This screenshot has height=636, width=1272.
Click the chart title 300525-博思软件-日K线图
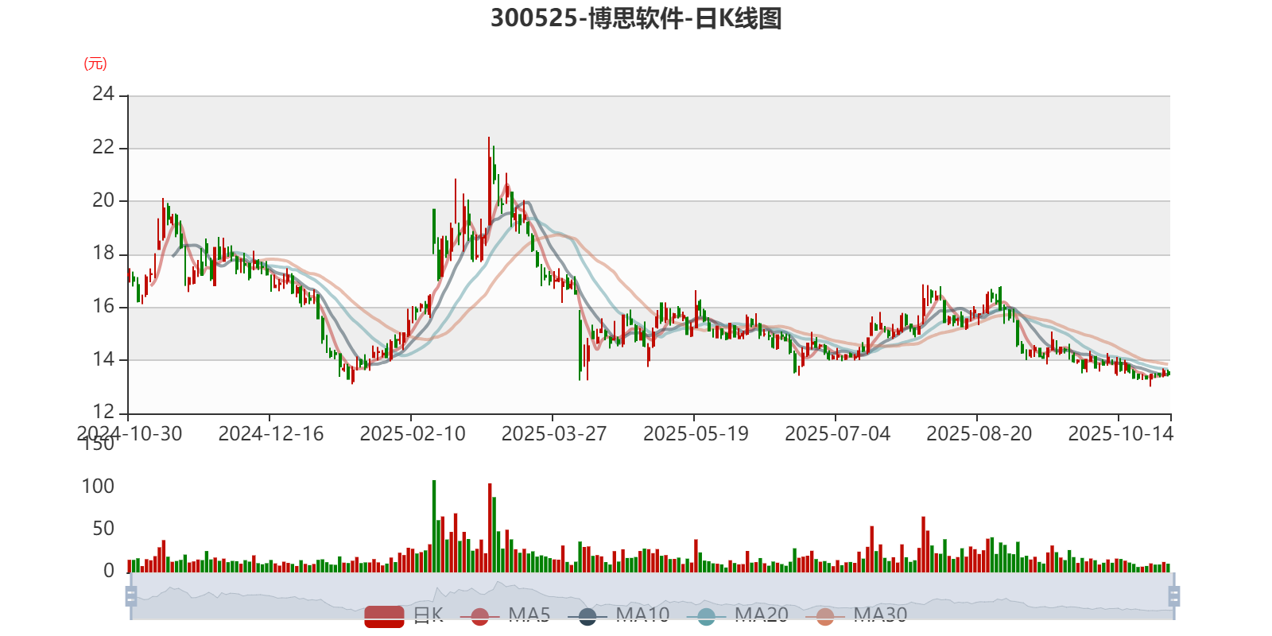click(x=636, y=18)
